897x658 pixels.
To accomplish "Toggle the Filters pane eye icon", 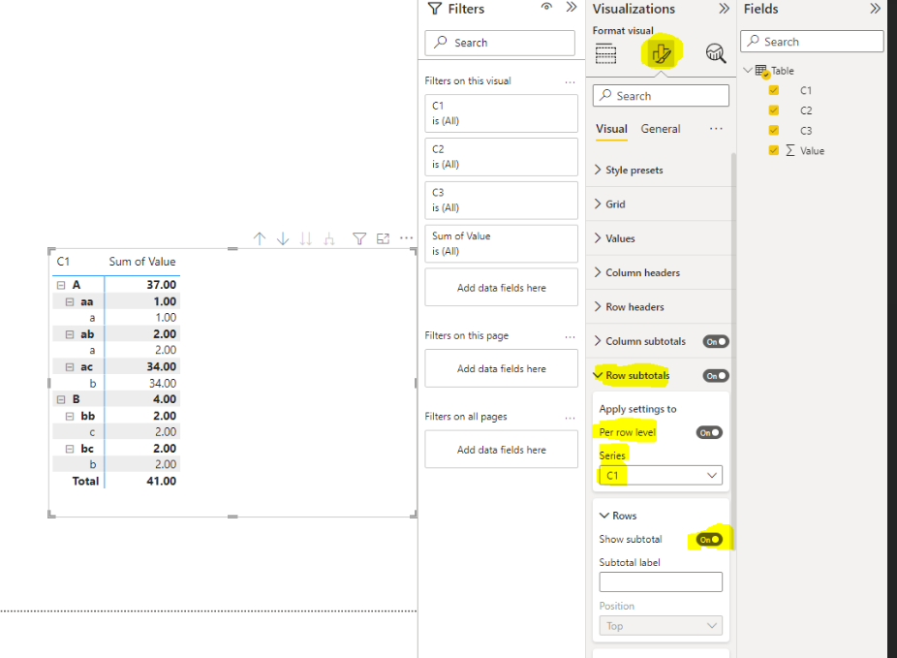I will click(x=547, y=8).
